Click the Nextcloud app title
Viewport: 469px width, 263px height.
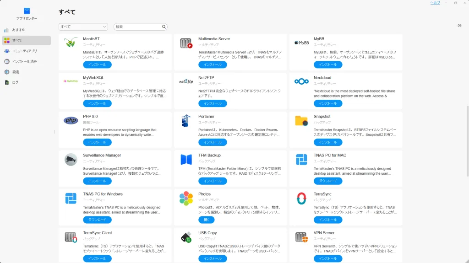click(322, 78)
